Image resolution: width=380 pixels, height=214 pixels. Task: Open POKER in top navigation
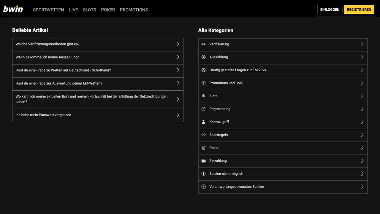(108, 10)
